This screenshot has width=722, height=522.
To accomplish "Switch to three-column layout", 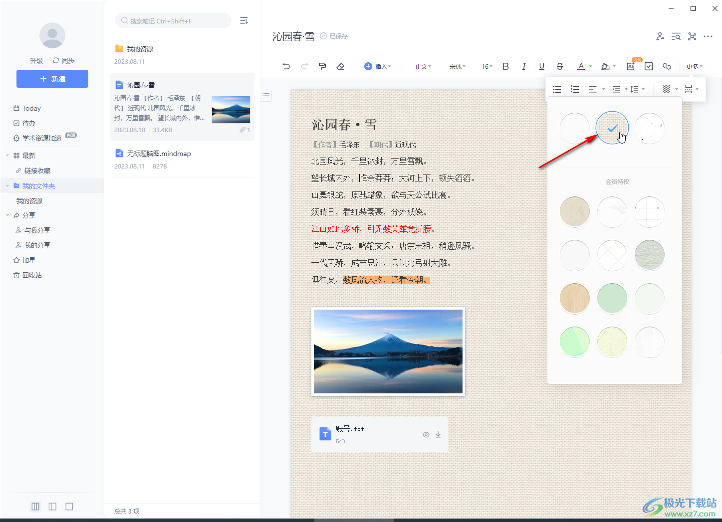I will (35, 507).
